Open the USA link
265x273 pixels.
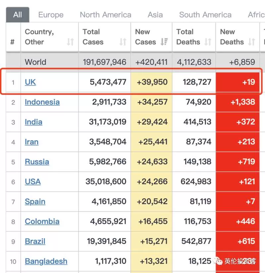coord(33,181)
